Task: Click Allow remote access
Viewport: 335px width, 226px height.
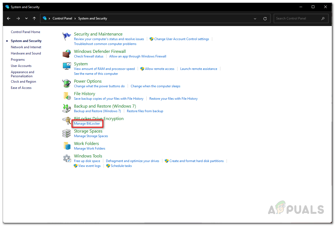Action: tap(160, 69)
